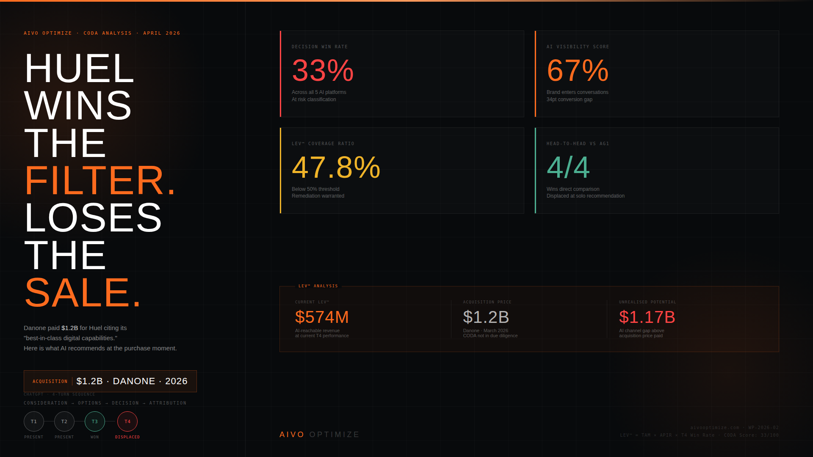Click the OPTIONS step label
The height and width of the screenshot is (457, 813).
click(90, 403)
